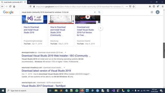The image size is (165, 93).
Task: Expand dropdown arrow beside www.techspot.com URL
Action: [62, 83]
